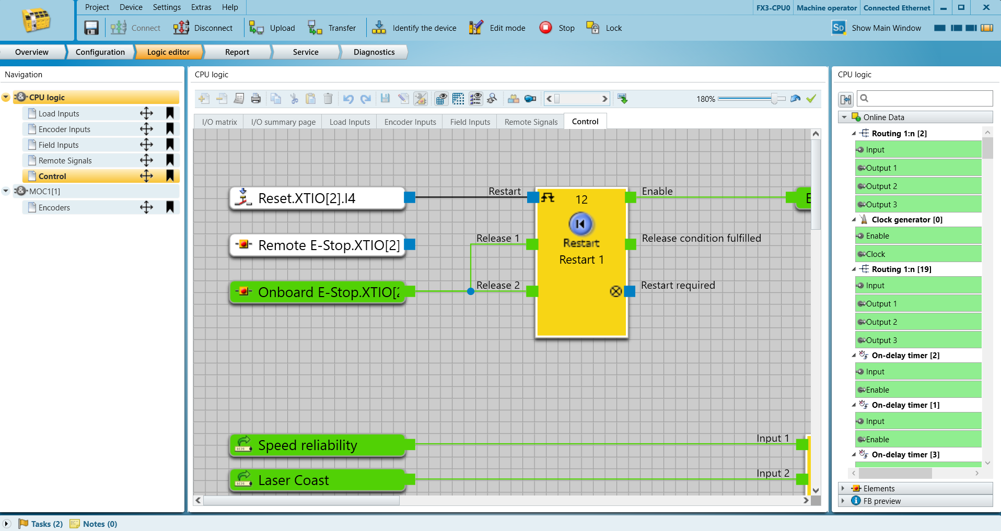This screenshot has height=531, width=1001.
Task: Click the pin icon left of search field
Action: [x=846, y=99]
